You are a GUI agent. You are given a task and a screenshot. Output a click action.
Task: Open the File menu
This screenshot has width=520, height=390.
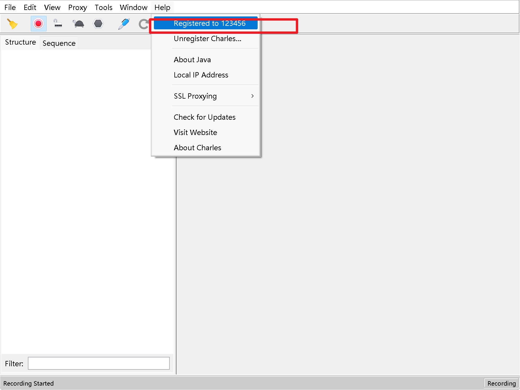10,7
